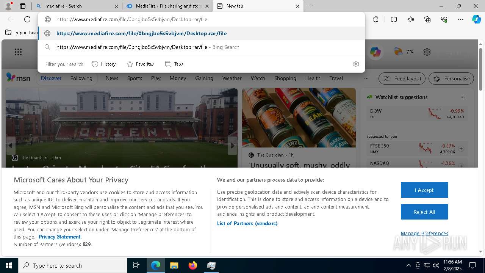Open Feed layout options
This screenshot has width=485, height=273.
coord(402,78)
